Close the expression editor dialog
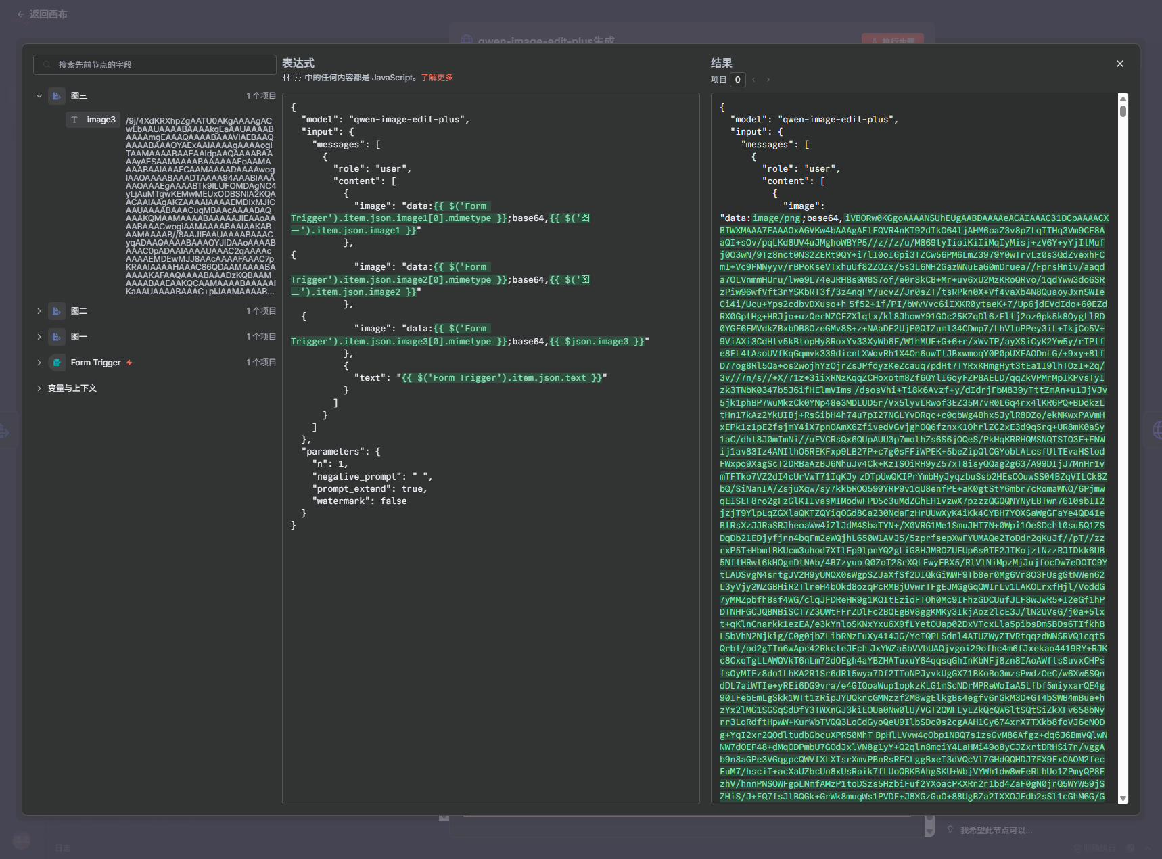The width and height of the screenshot is (1162, 859). coord(1120,64)
